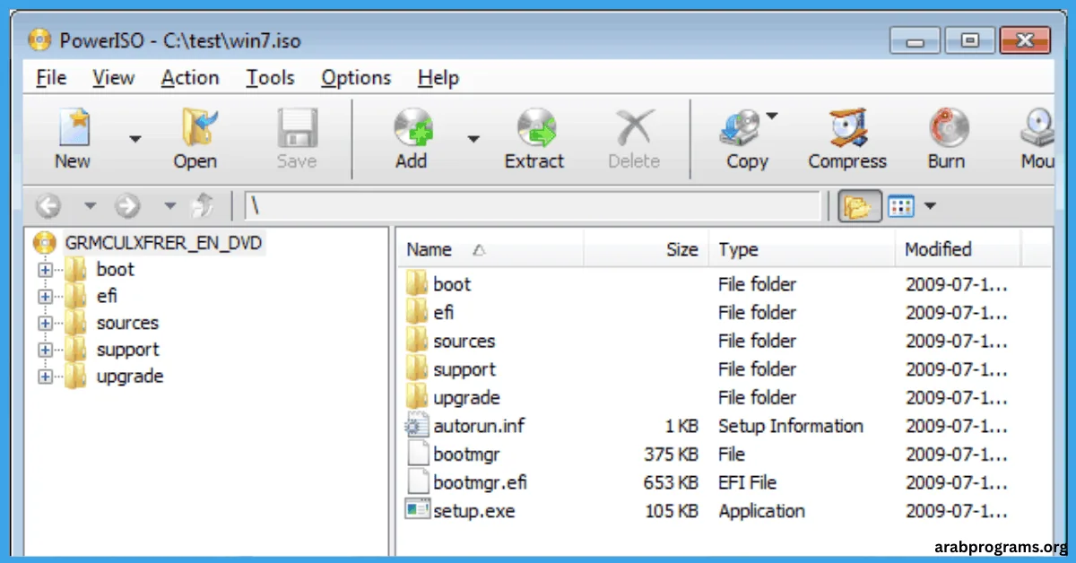Open the view mode dropdown arrow
The width and height of the screenshot is (1076, 563).
pyautogui.click(x=930, y=207)
